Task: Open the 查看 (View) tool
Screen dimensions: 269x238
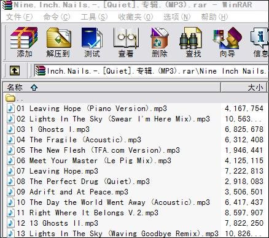Action: pyautogui.click(x=126, y=42)
